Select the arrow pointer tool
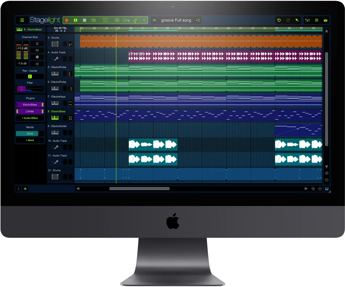 pyautogui.click(x=297, y=20)
